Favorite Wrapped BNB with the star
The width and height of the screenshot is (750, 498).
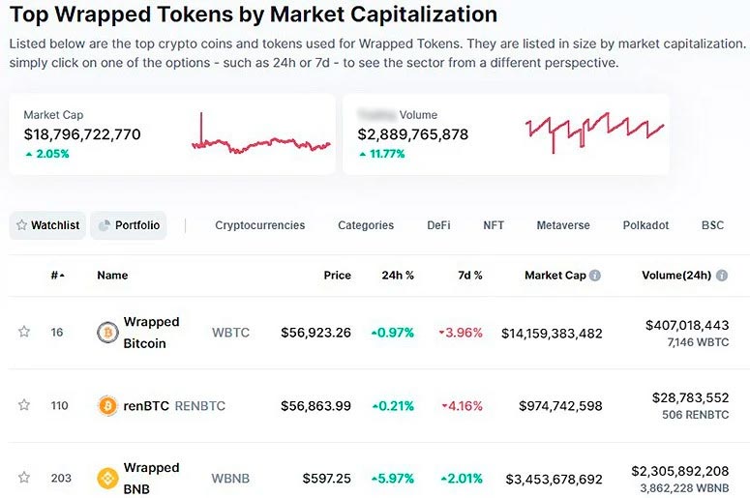pos(24,478)
